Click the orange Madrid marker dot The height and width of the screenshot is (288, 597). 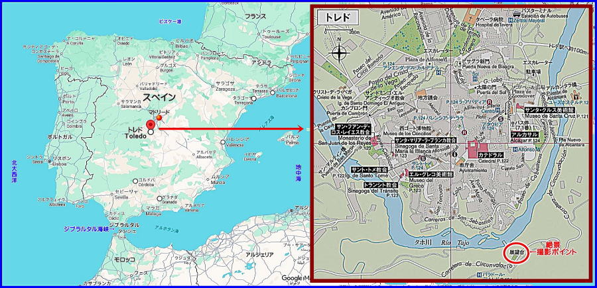159,117
